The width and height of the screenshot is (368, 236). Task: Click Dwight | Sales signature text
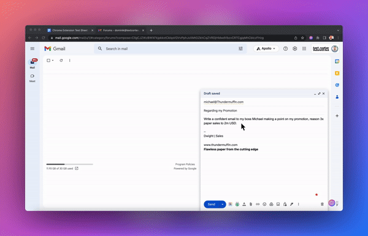213,136
